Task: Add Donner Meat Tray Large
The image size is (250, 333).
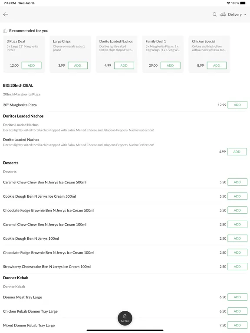Action: click(x=237, y=297)
